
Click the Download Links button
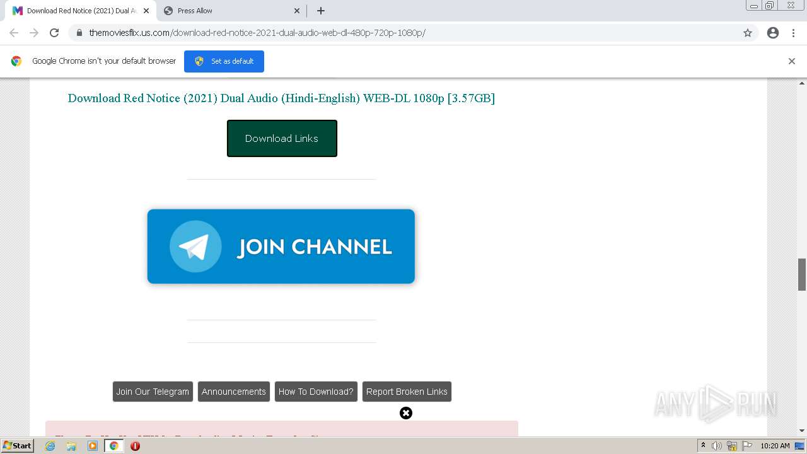coord(282,138)
